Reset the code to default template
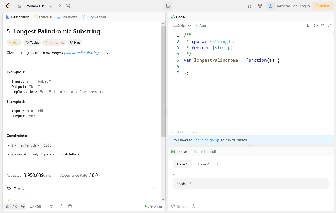Image resolution: width=336 pixels, height=213 pixels. tap(323, 26)
